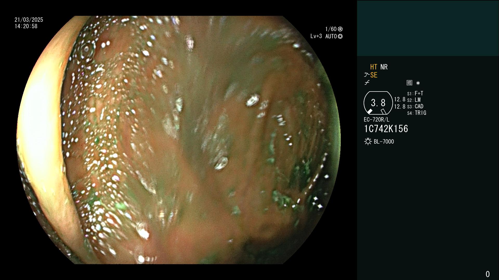Click the 1/60 shutter speed value

click(331, 29)
